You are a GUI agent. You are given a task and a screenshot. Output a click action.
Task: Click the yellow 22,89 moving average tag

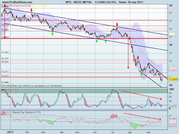[172, 34]
